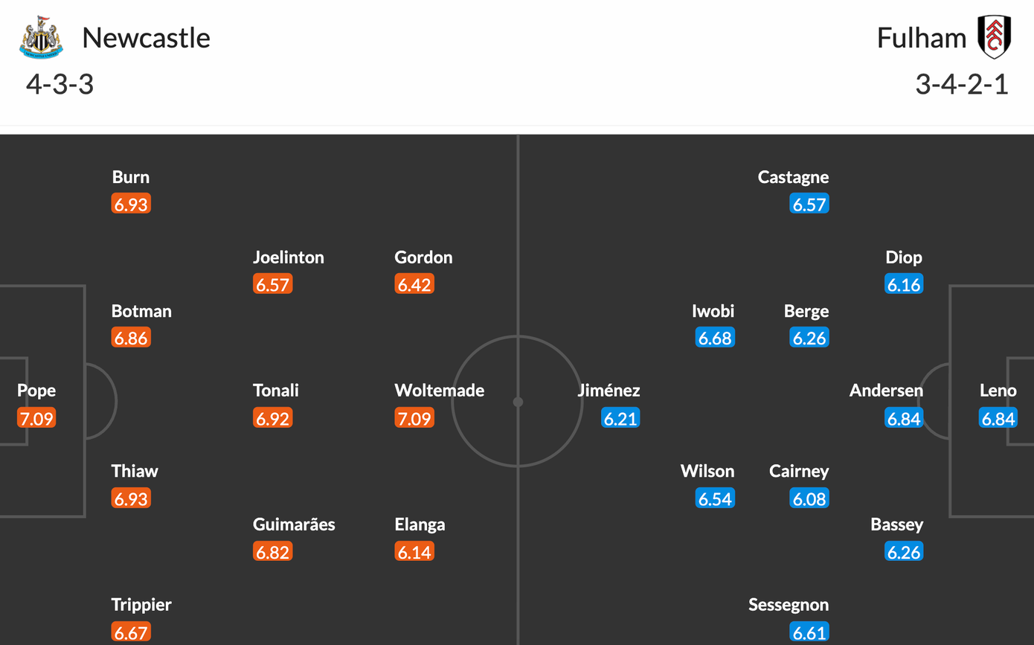1034x645 pixels.
Task: Click Guimarães player name
Action: [x=294, y=524]
